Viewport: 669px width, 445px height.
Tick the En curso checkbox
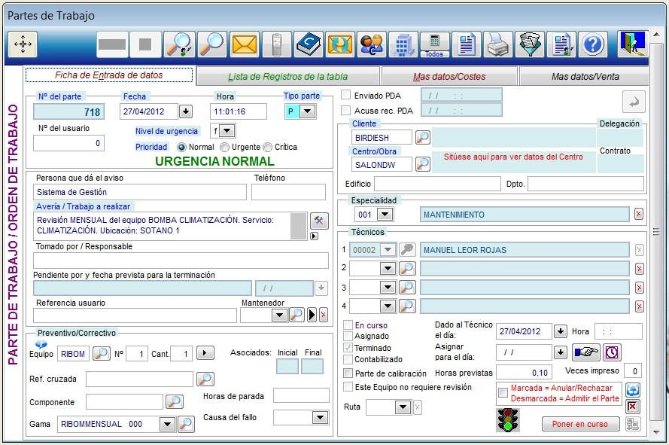pyautogui.click(x=348, y=325)
